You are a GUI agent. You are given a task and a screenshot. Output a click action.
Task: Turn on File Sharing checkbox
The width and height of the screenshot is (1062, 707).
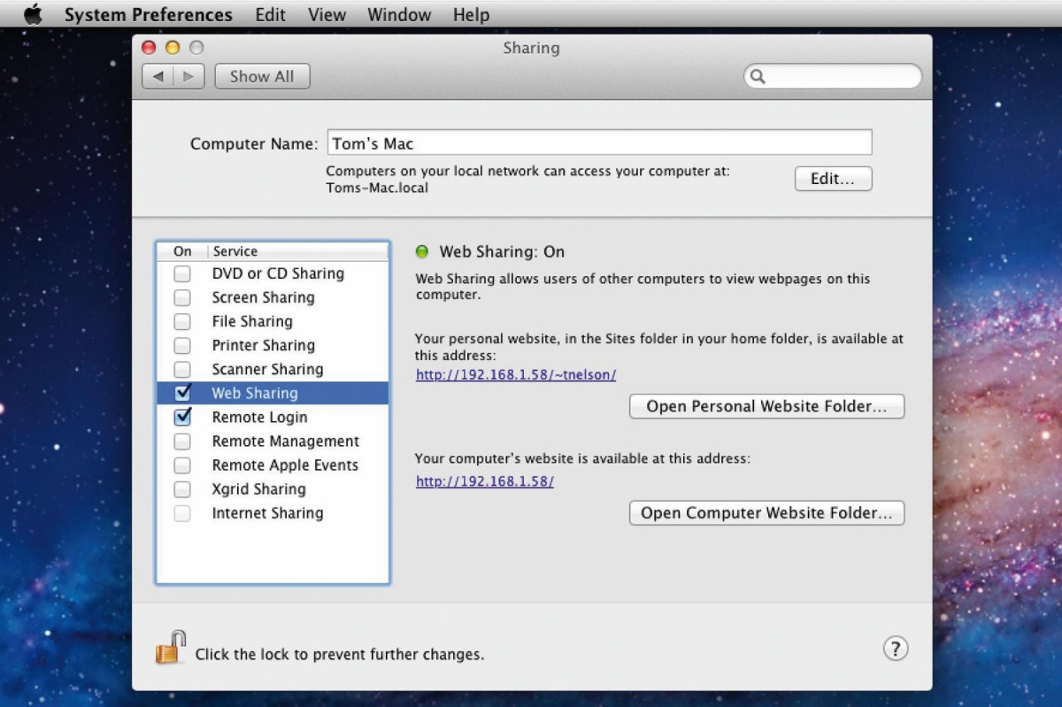182,322
